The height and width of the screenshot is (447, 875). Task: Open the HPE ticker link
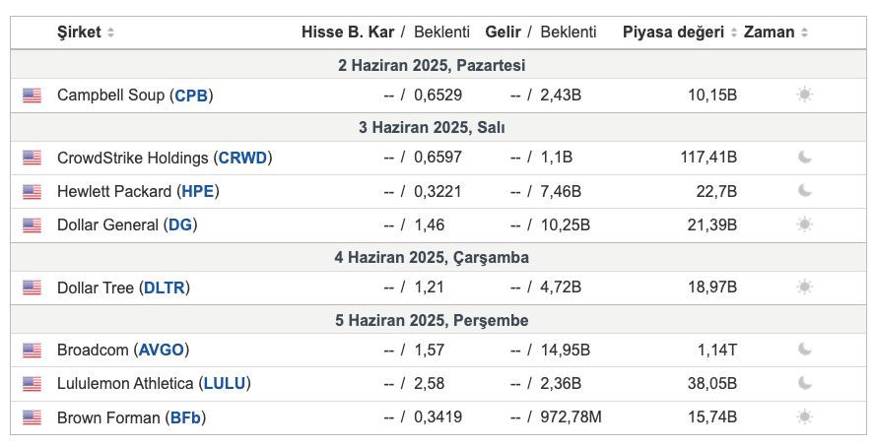pos(197,191)
